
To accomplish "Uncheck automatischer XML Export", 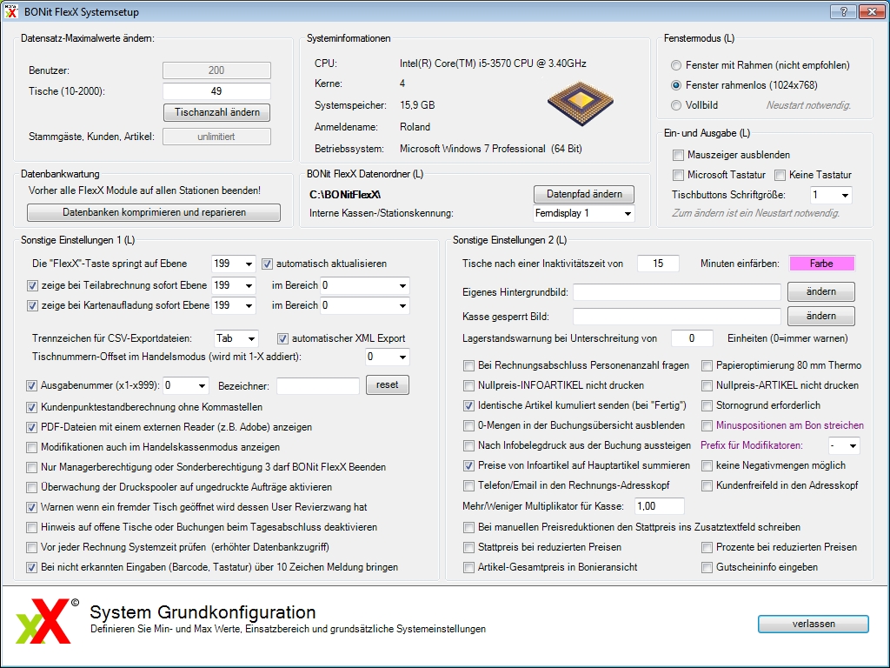I will 282,338.
